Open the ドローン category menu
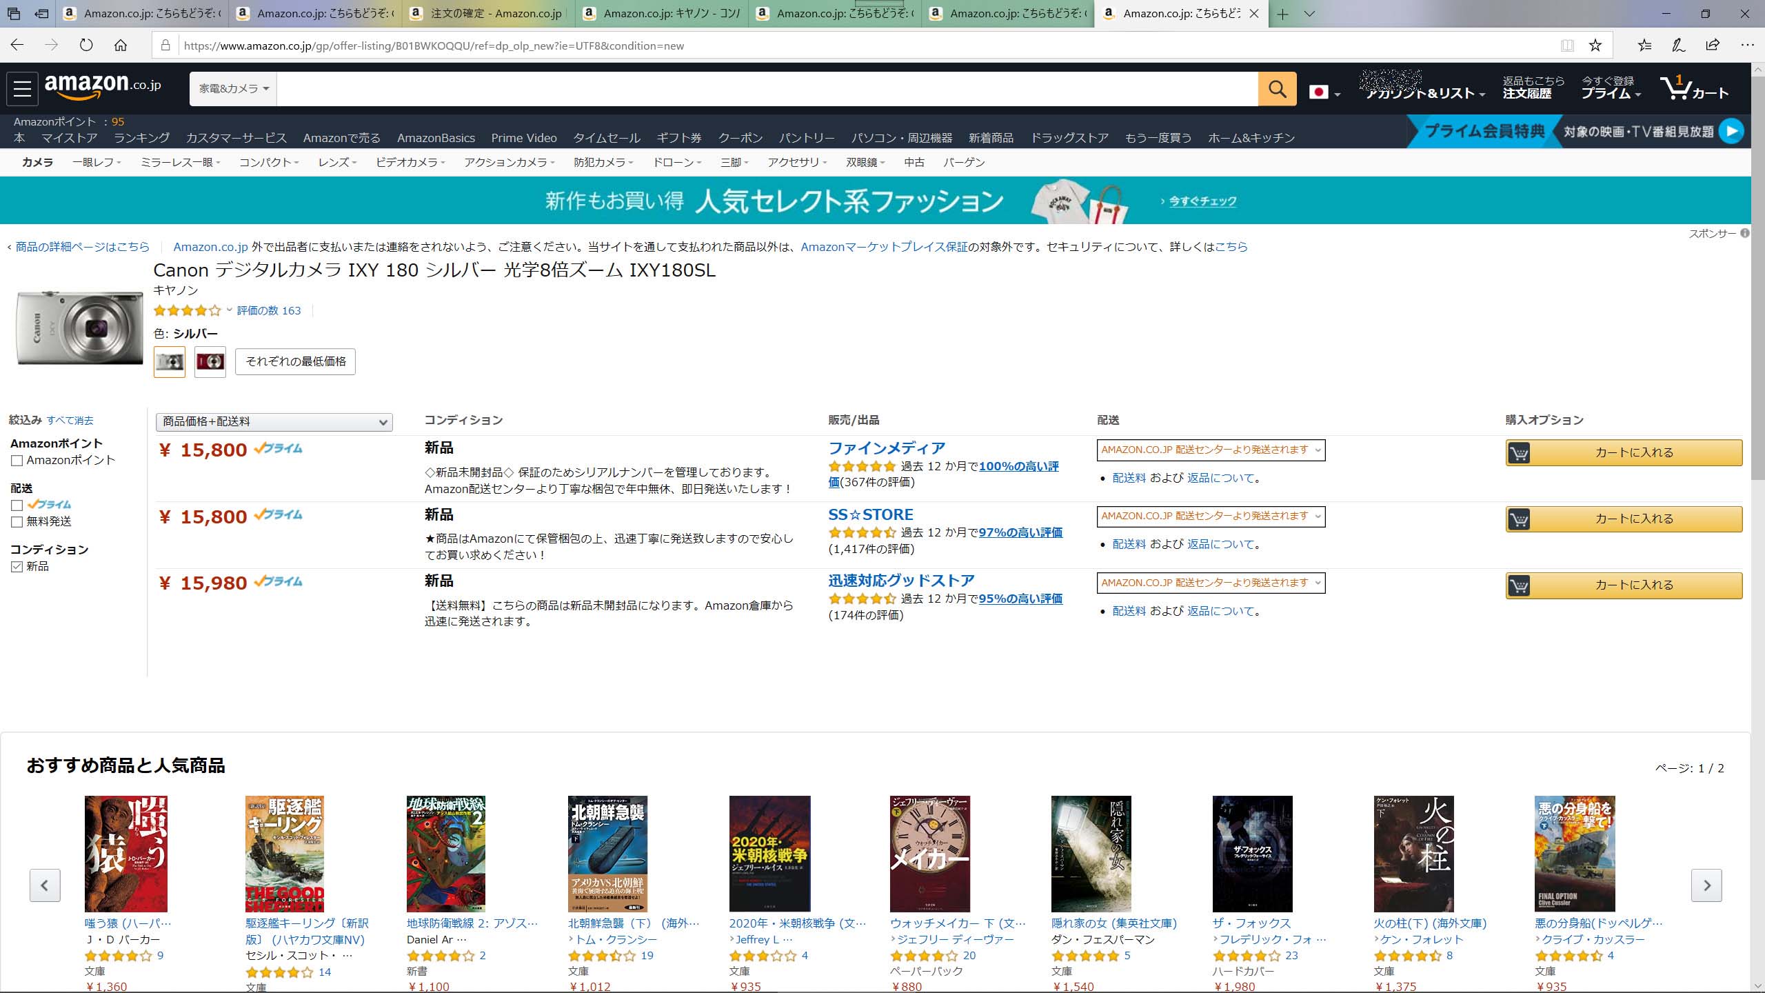This screenshot has width=1765, height=993. [677, 163]
